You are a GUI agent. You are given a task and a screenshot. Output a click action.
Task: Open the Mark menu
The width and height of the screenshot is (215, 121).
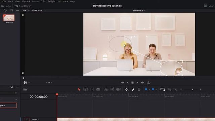pos(10,1)
